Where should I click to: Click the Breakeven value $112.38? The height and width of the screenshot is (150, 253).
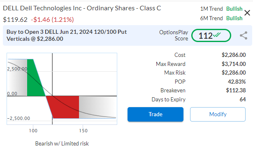(236, 90)
